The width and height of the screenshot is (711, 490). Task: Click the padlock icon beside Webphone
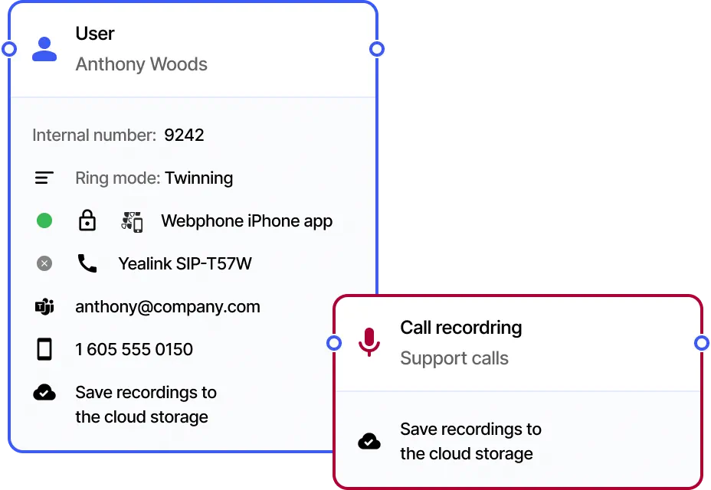click(x=87, y=220)
